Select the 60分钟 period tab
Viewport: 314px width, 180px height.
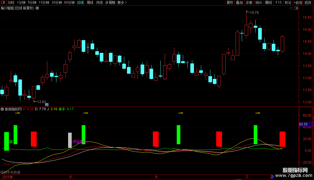(x=69, y=2)
